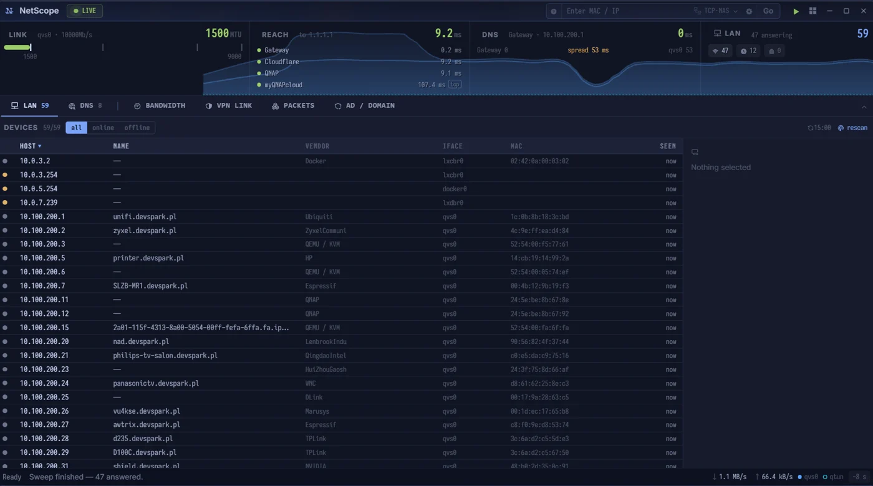873x486 pixels.
Task: Click the online count chip showing 47
Action: [721, 51]
